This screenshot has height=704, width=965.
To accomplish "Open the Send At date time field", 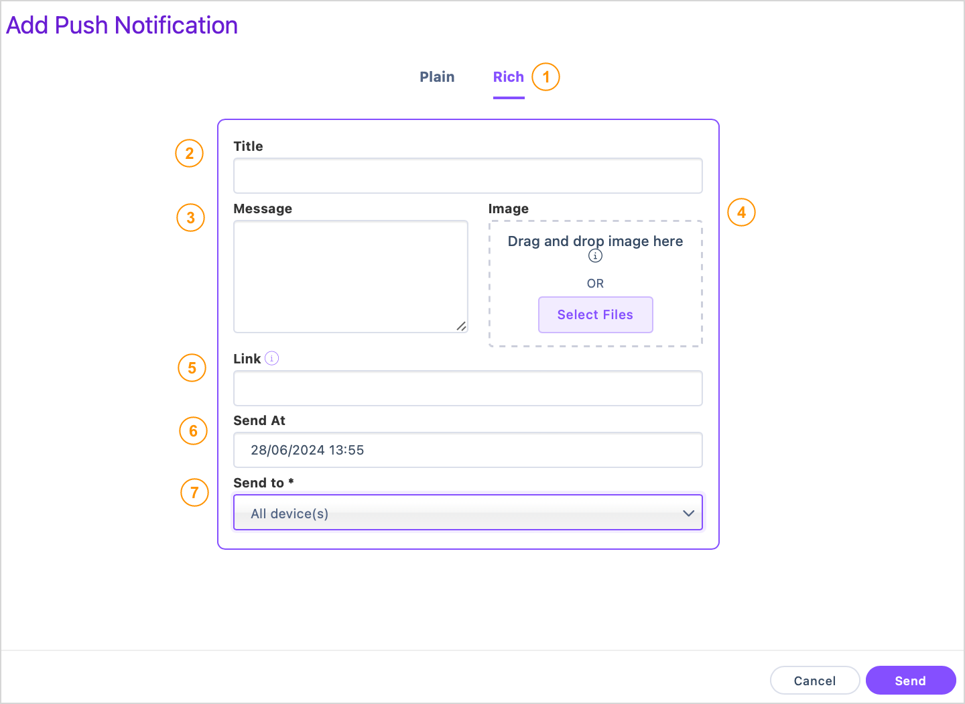I will (468, 450).
